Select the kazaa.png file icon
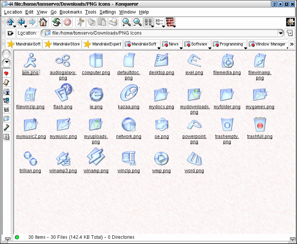Image resolution: width=297 pixels, height=244 pixels. [x=129, y=93]
